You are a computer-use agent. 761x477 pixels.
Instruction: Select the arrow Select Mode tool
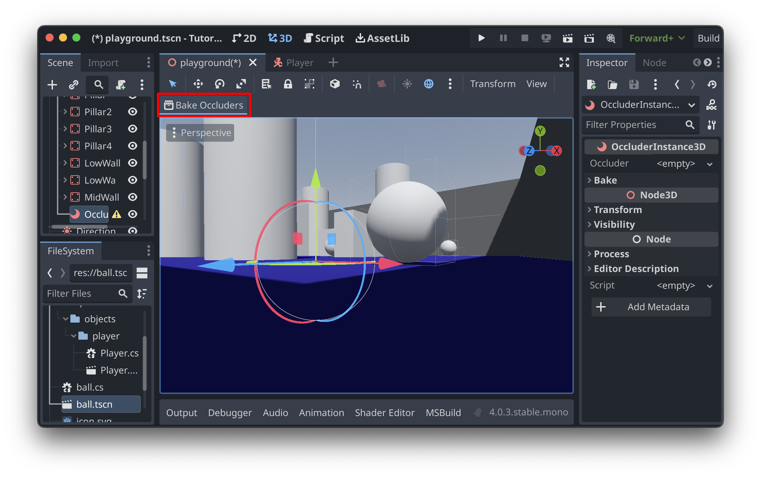tap(172, 84)
